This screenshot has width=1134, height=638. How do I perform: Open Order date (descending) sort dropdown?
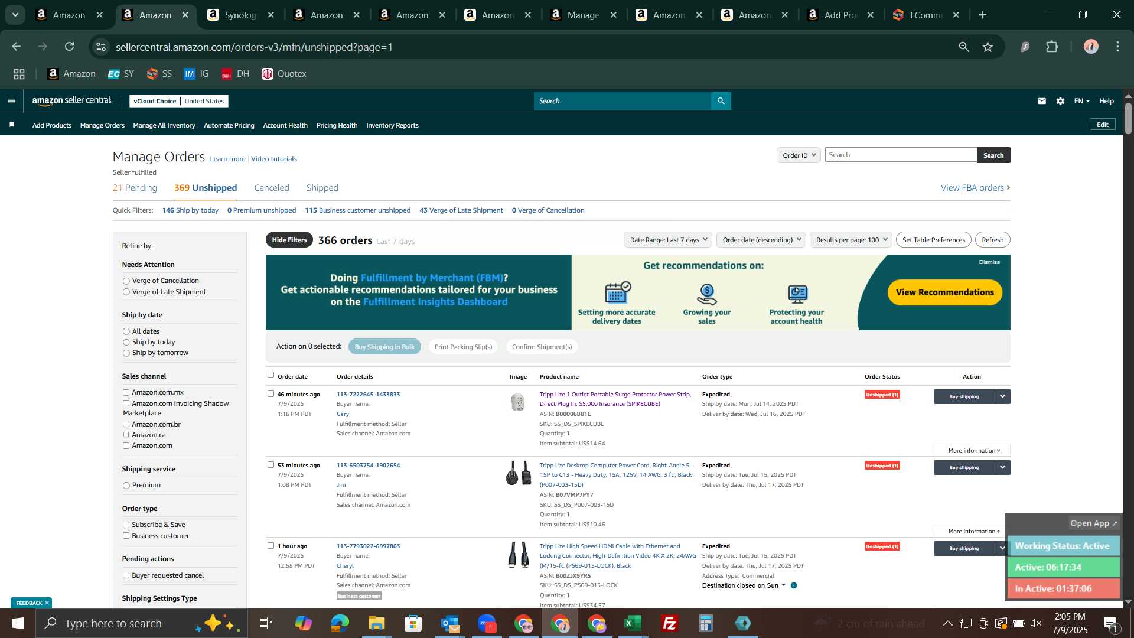click(x=761, y=240)
